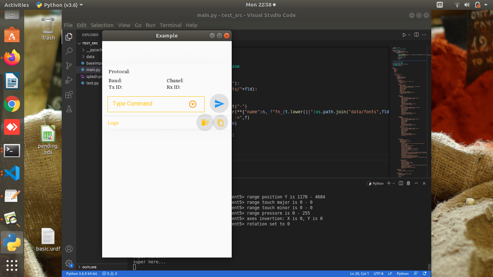Open the Python version menu in top bar
Image resolution: width=493 pixels, height=277 pixels.
click(59, 5)
